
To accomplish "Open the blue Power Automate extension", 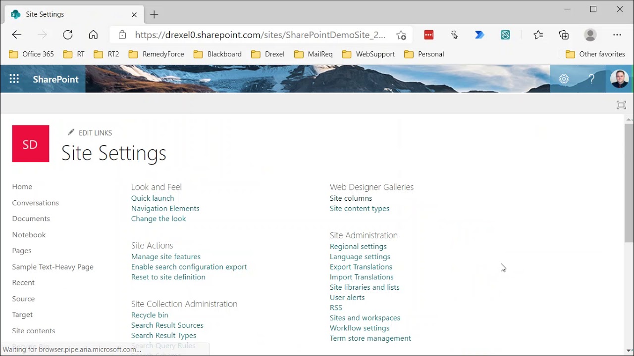I will (x=479, y=35).
